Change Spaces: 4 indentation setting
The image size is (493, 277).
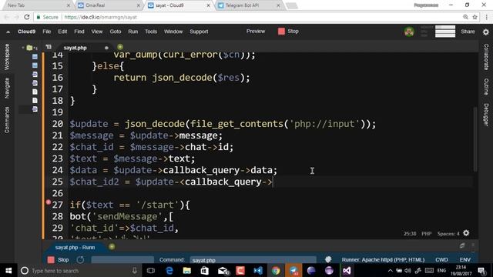448,234
